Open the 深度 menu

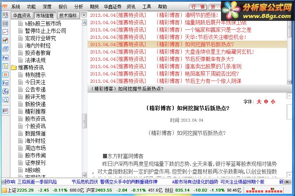point(47,7)
